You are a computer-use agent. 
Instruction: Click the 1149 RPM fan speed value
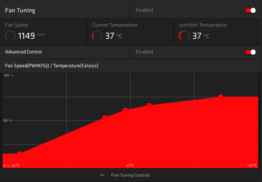(31, 36)
